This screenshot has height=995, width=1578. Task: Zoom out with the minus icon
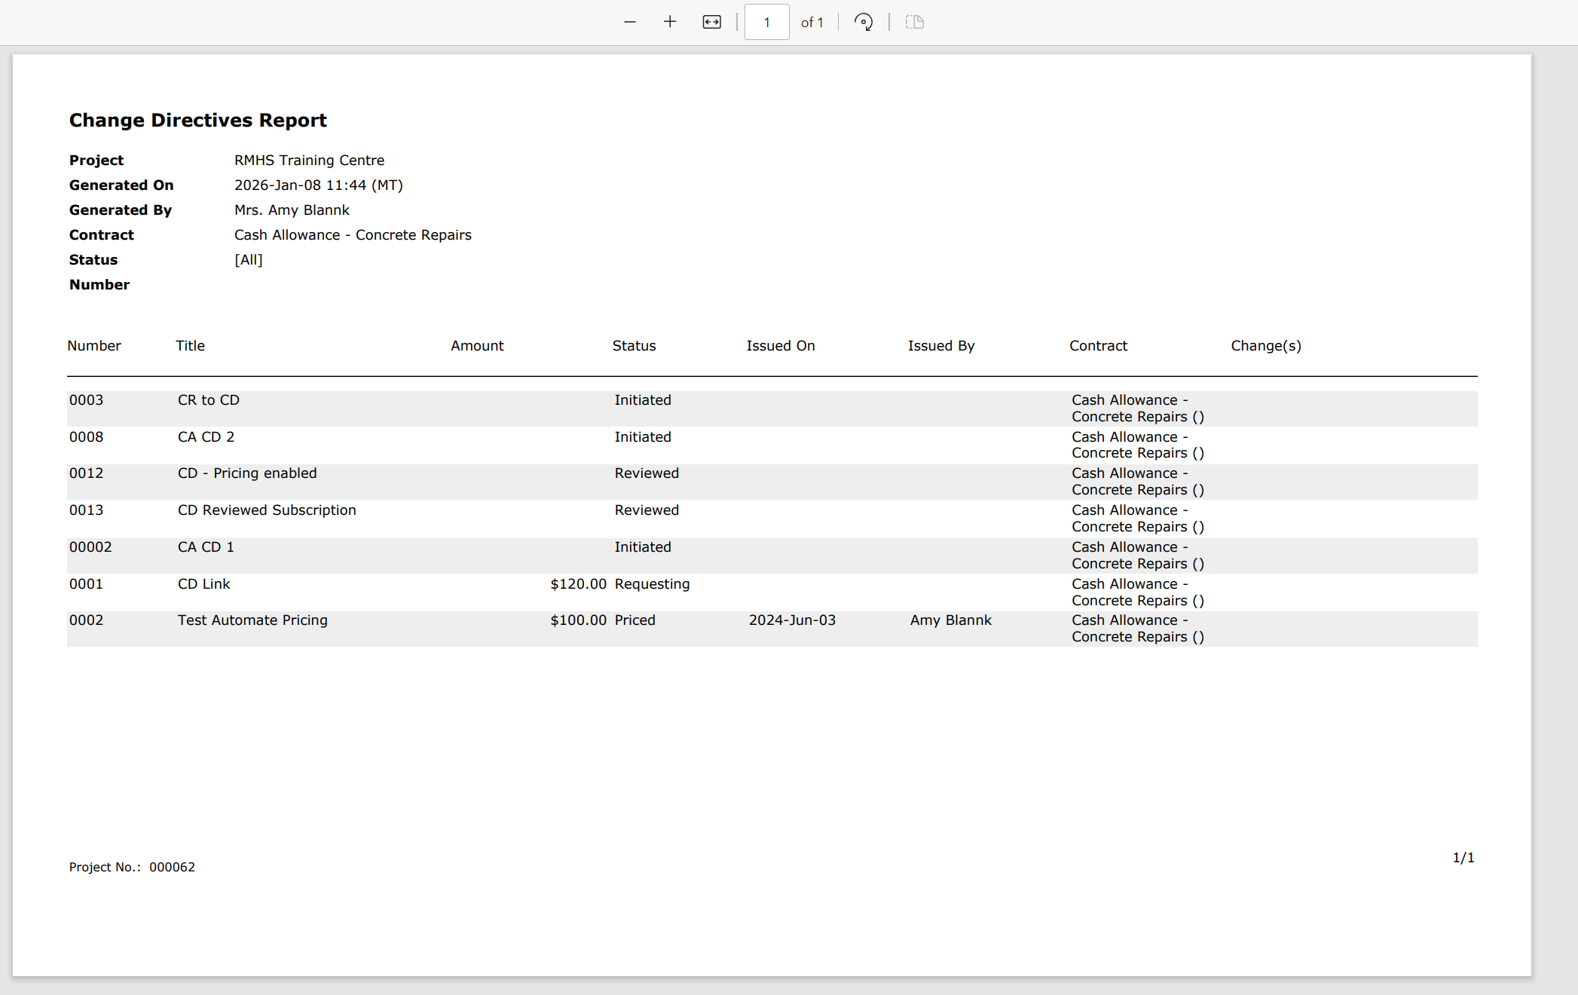tap(630, 22)
